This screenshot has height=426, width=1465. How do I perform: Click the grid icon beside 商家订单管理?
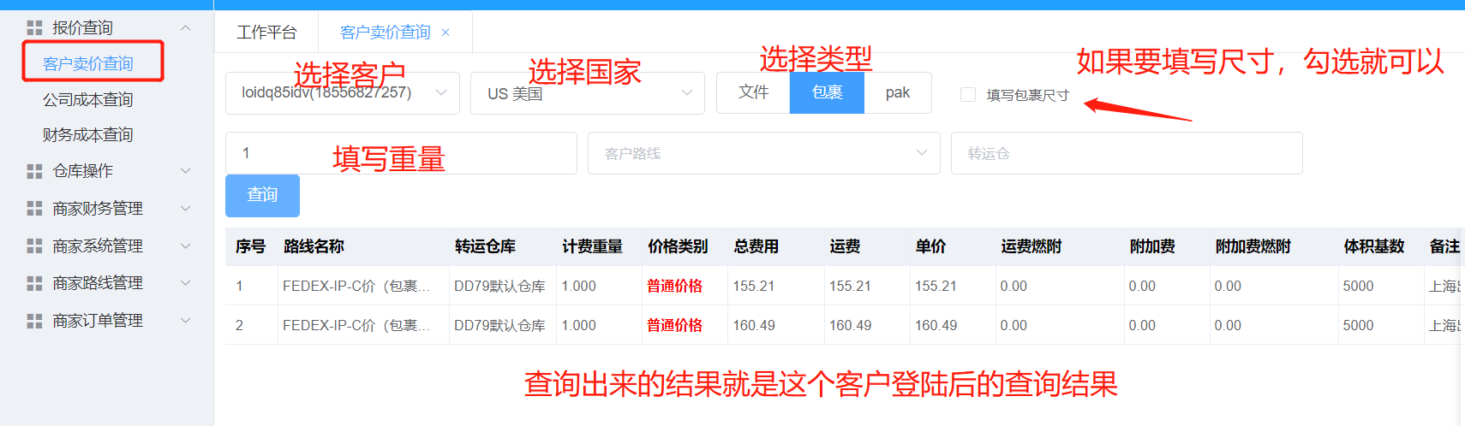click(x=34, y=321)
